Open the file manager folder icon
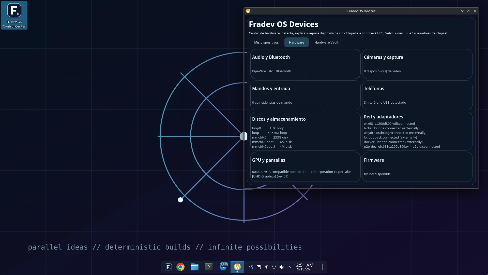 click(x=195, y=267)
